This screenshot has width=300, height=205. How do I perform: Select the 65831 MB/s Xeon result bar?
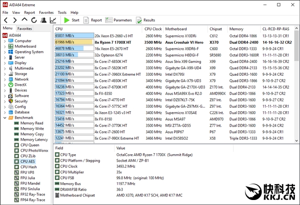74,36
